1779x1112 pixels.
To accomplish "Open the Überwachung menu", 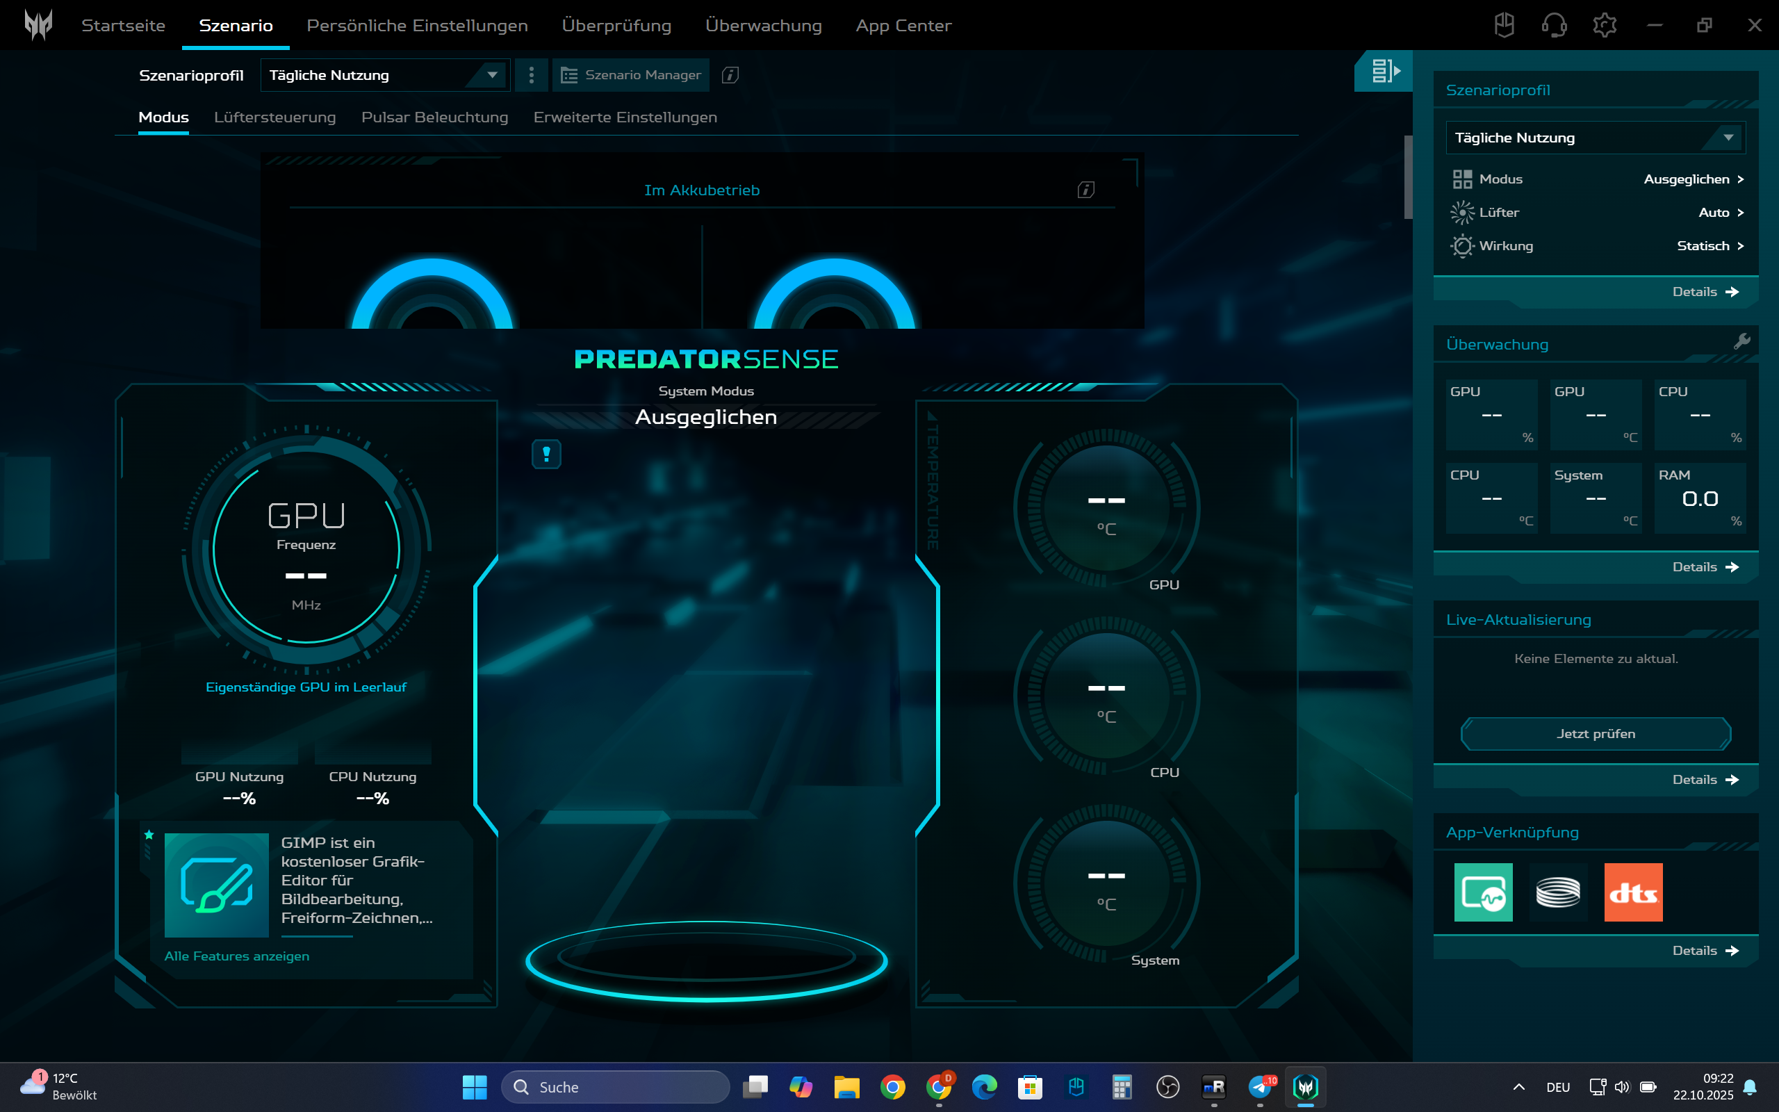I will [x=763, y=26].
